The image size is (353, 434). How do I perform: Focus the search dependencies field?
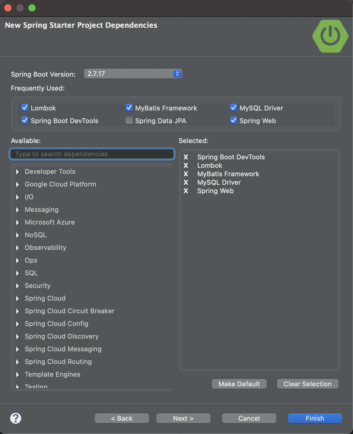pos(92,154)
